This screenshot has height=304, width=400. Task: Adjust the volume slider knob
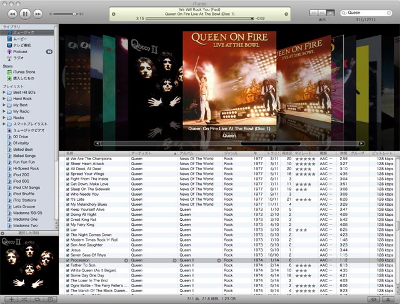pos(74,14)
